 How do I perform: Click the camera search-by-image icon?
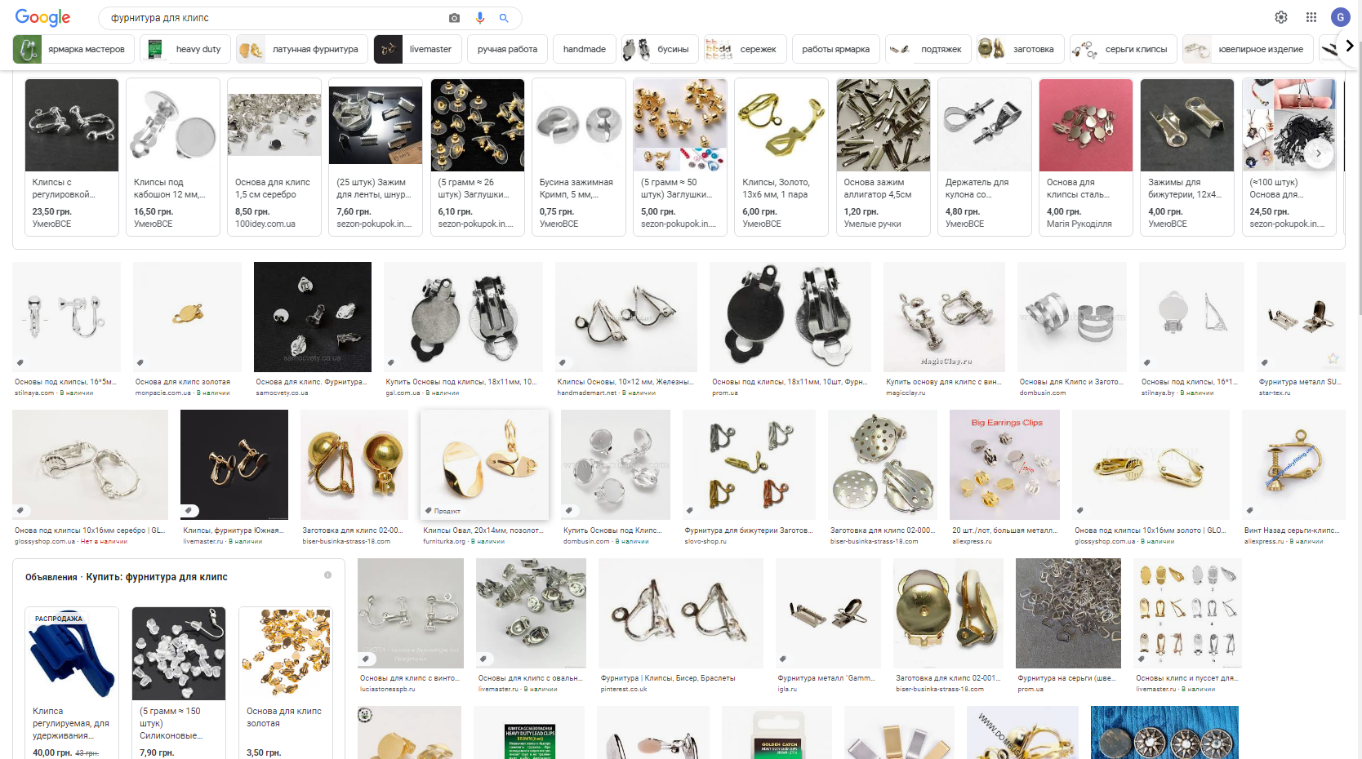tap(455, 18)
